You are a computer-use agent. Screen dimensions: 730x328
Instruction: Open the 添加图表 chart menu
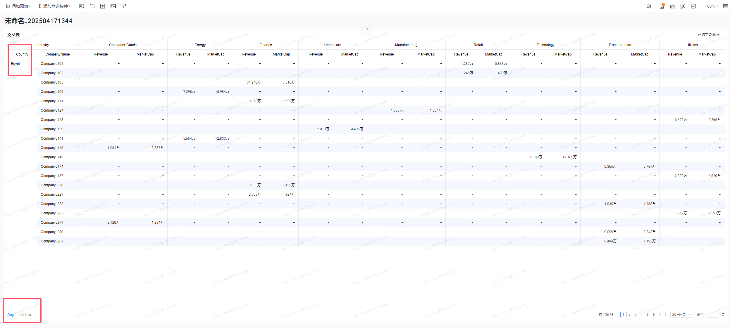coord(19,6)
